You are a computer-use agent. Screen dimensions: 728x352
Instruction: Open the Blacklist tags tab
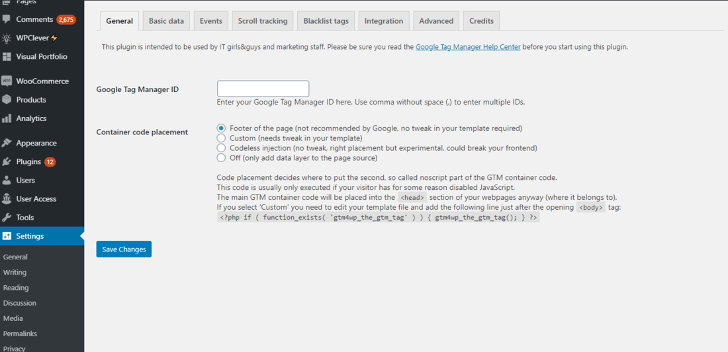(326, 21)
